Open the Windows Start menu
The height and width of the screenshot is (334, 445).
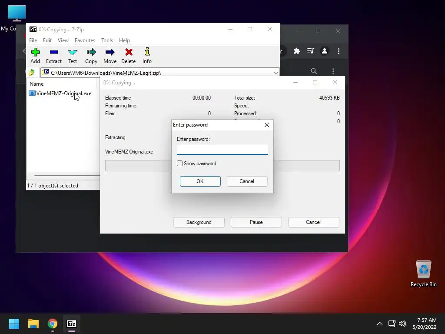pos(14,324)
